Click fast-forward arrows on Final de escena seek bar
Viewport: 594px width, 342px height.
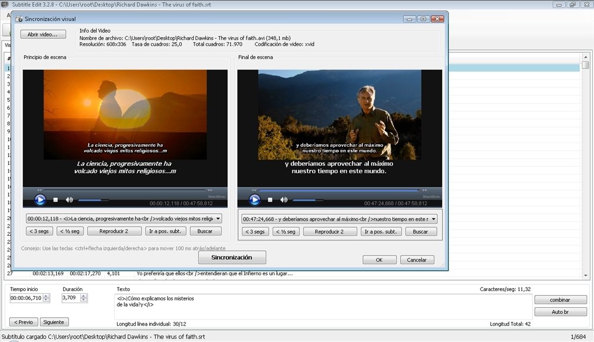(x=424, y=190)
